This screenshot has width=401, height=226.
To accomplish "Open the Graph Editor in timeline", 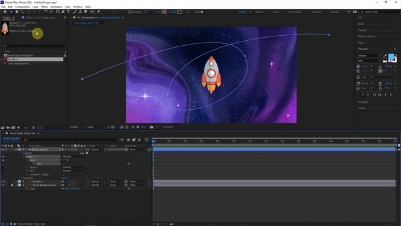I will tap(146, 139).
